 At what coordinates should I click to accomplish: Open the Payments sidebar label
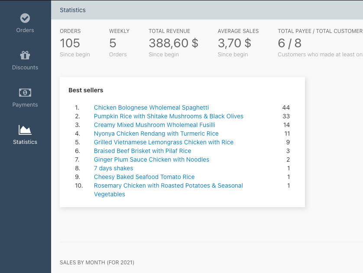pyautogui.click(x=25, y=105)
